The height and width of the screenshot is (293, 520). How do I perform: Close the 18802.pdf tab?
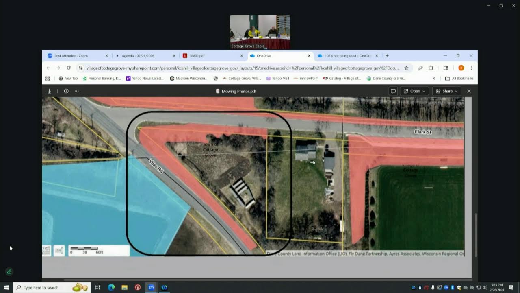pos(241,56)
